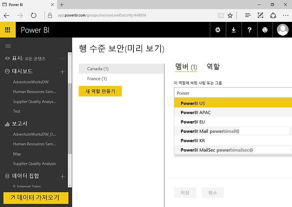Click the 저장 save button
292x207 pixels.
coord(185,193)
